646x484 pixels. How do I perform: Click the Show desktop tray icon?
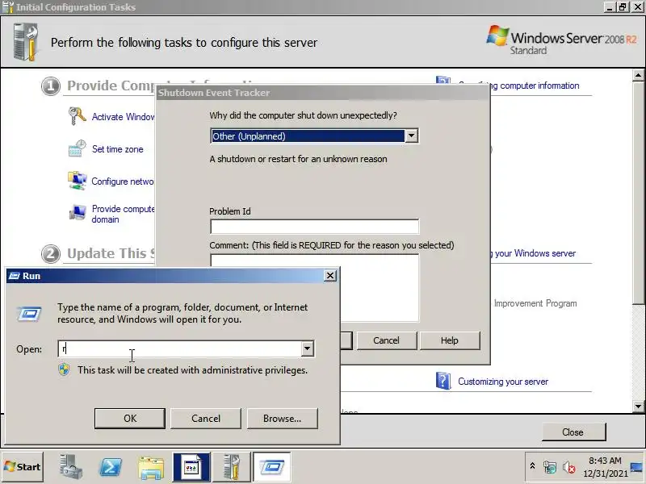point(636,467)
